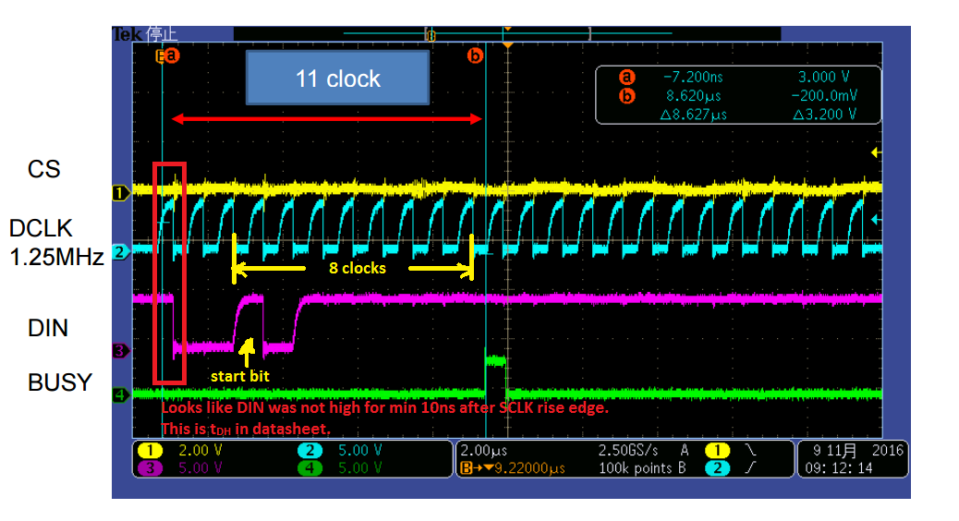Click the A trigger falling edge slope icon
This screenshot has height=521, width=959.
[x=750, y=451]
